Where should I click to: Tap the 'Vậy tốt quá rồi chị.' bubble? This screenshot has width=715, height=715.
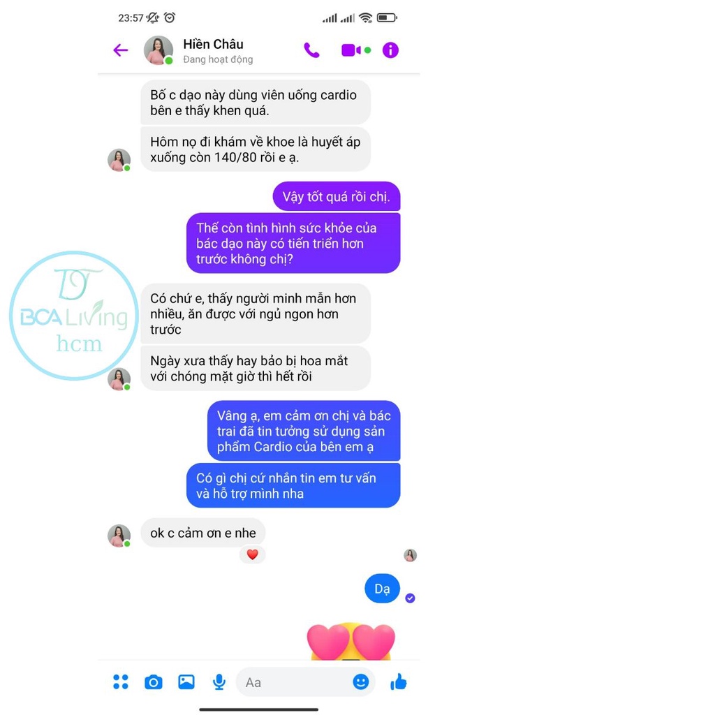337,196
